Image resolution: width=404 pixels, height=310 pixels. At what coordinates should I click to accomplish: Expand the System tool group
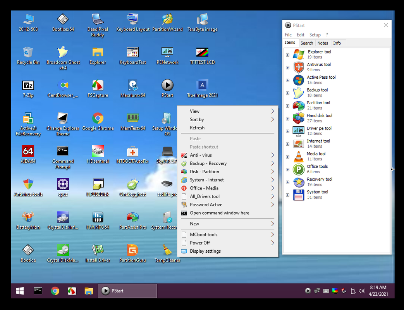287,195
